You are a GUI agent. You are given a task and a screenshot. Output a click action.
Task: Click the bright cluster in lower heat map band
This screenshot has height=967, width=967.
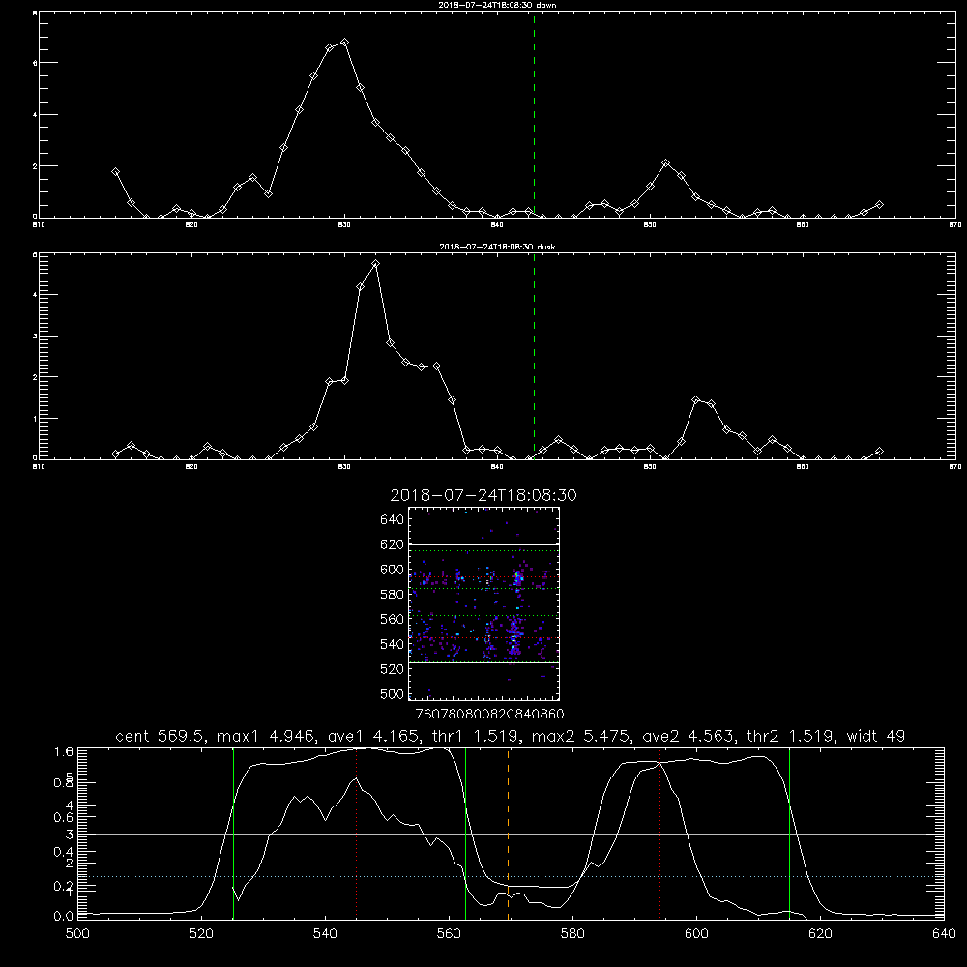pyautogui.click(x=513, y=638)
